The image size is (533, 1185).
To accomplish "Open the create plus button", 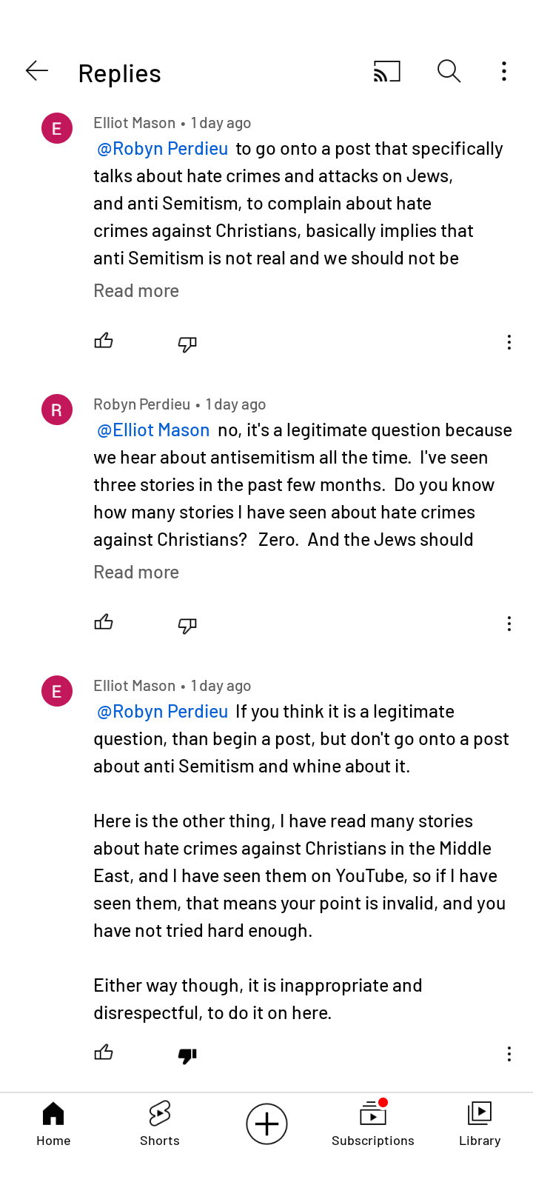I will click(266, 1124).
